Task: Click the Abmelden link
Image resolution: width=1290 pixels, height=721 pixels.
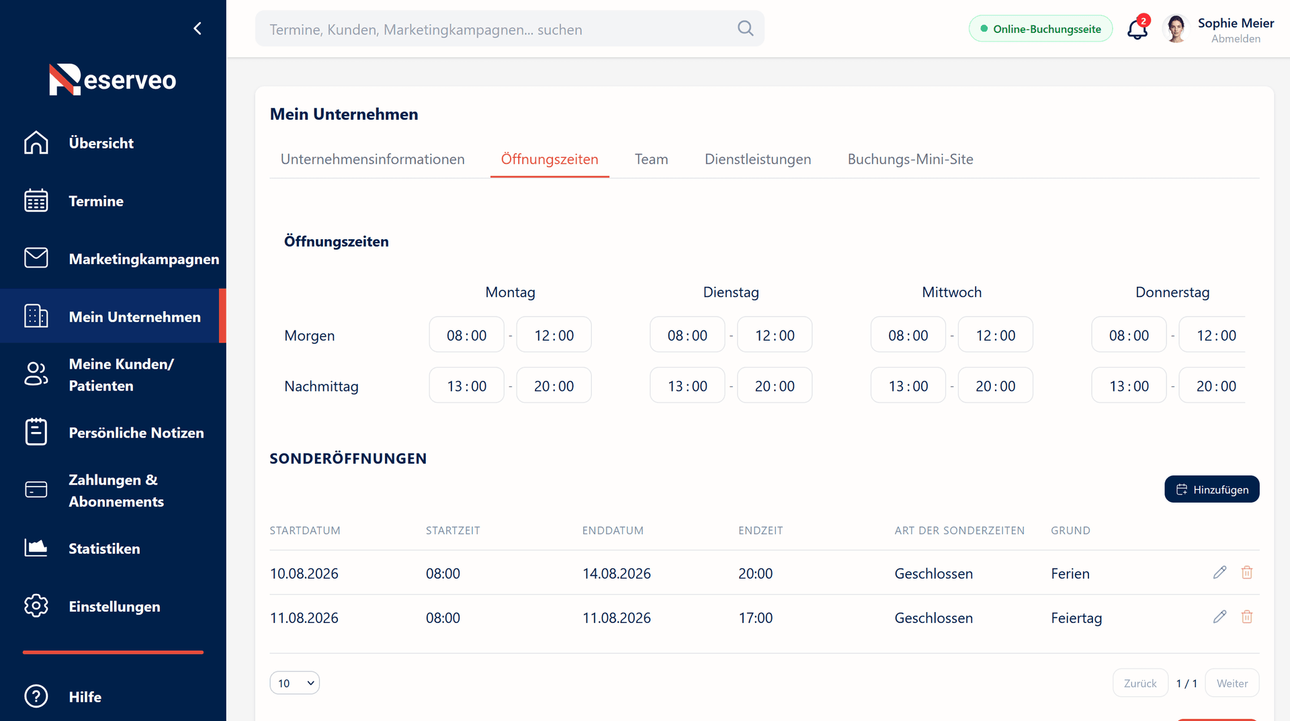Action: [1236, 39]
